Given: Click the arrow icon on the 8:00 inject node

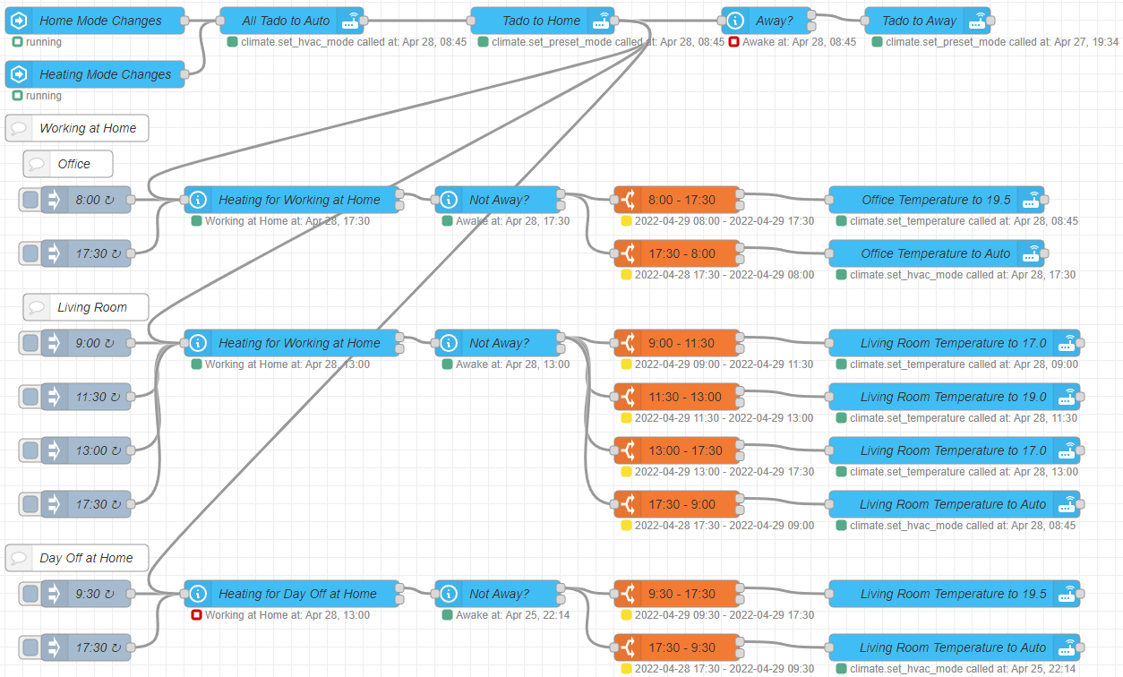Looking at the screenshot, I should click(x=54, y=200).
